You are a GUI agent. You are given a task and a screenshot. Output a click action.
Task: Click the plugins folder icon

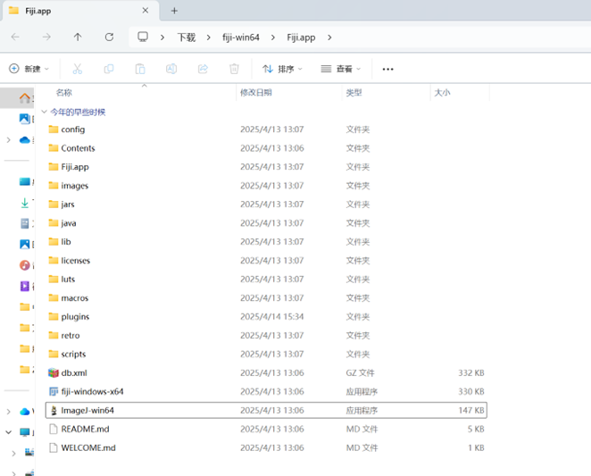54,316
